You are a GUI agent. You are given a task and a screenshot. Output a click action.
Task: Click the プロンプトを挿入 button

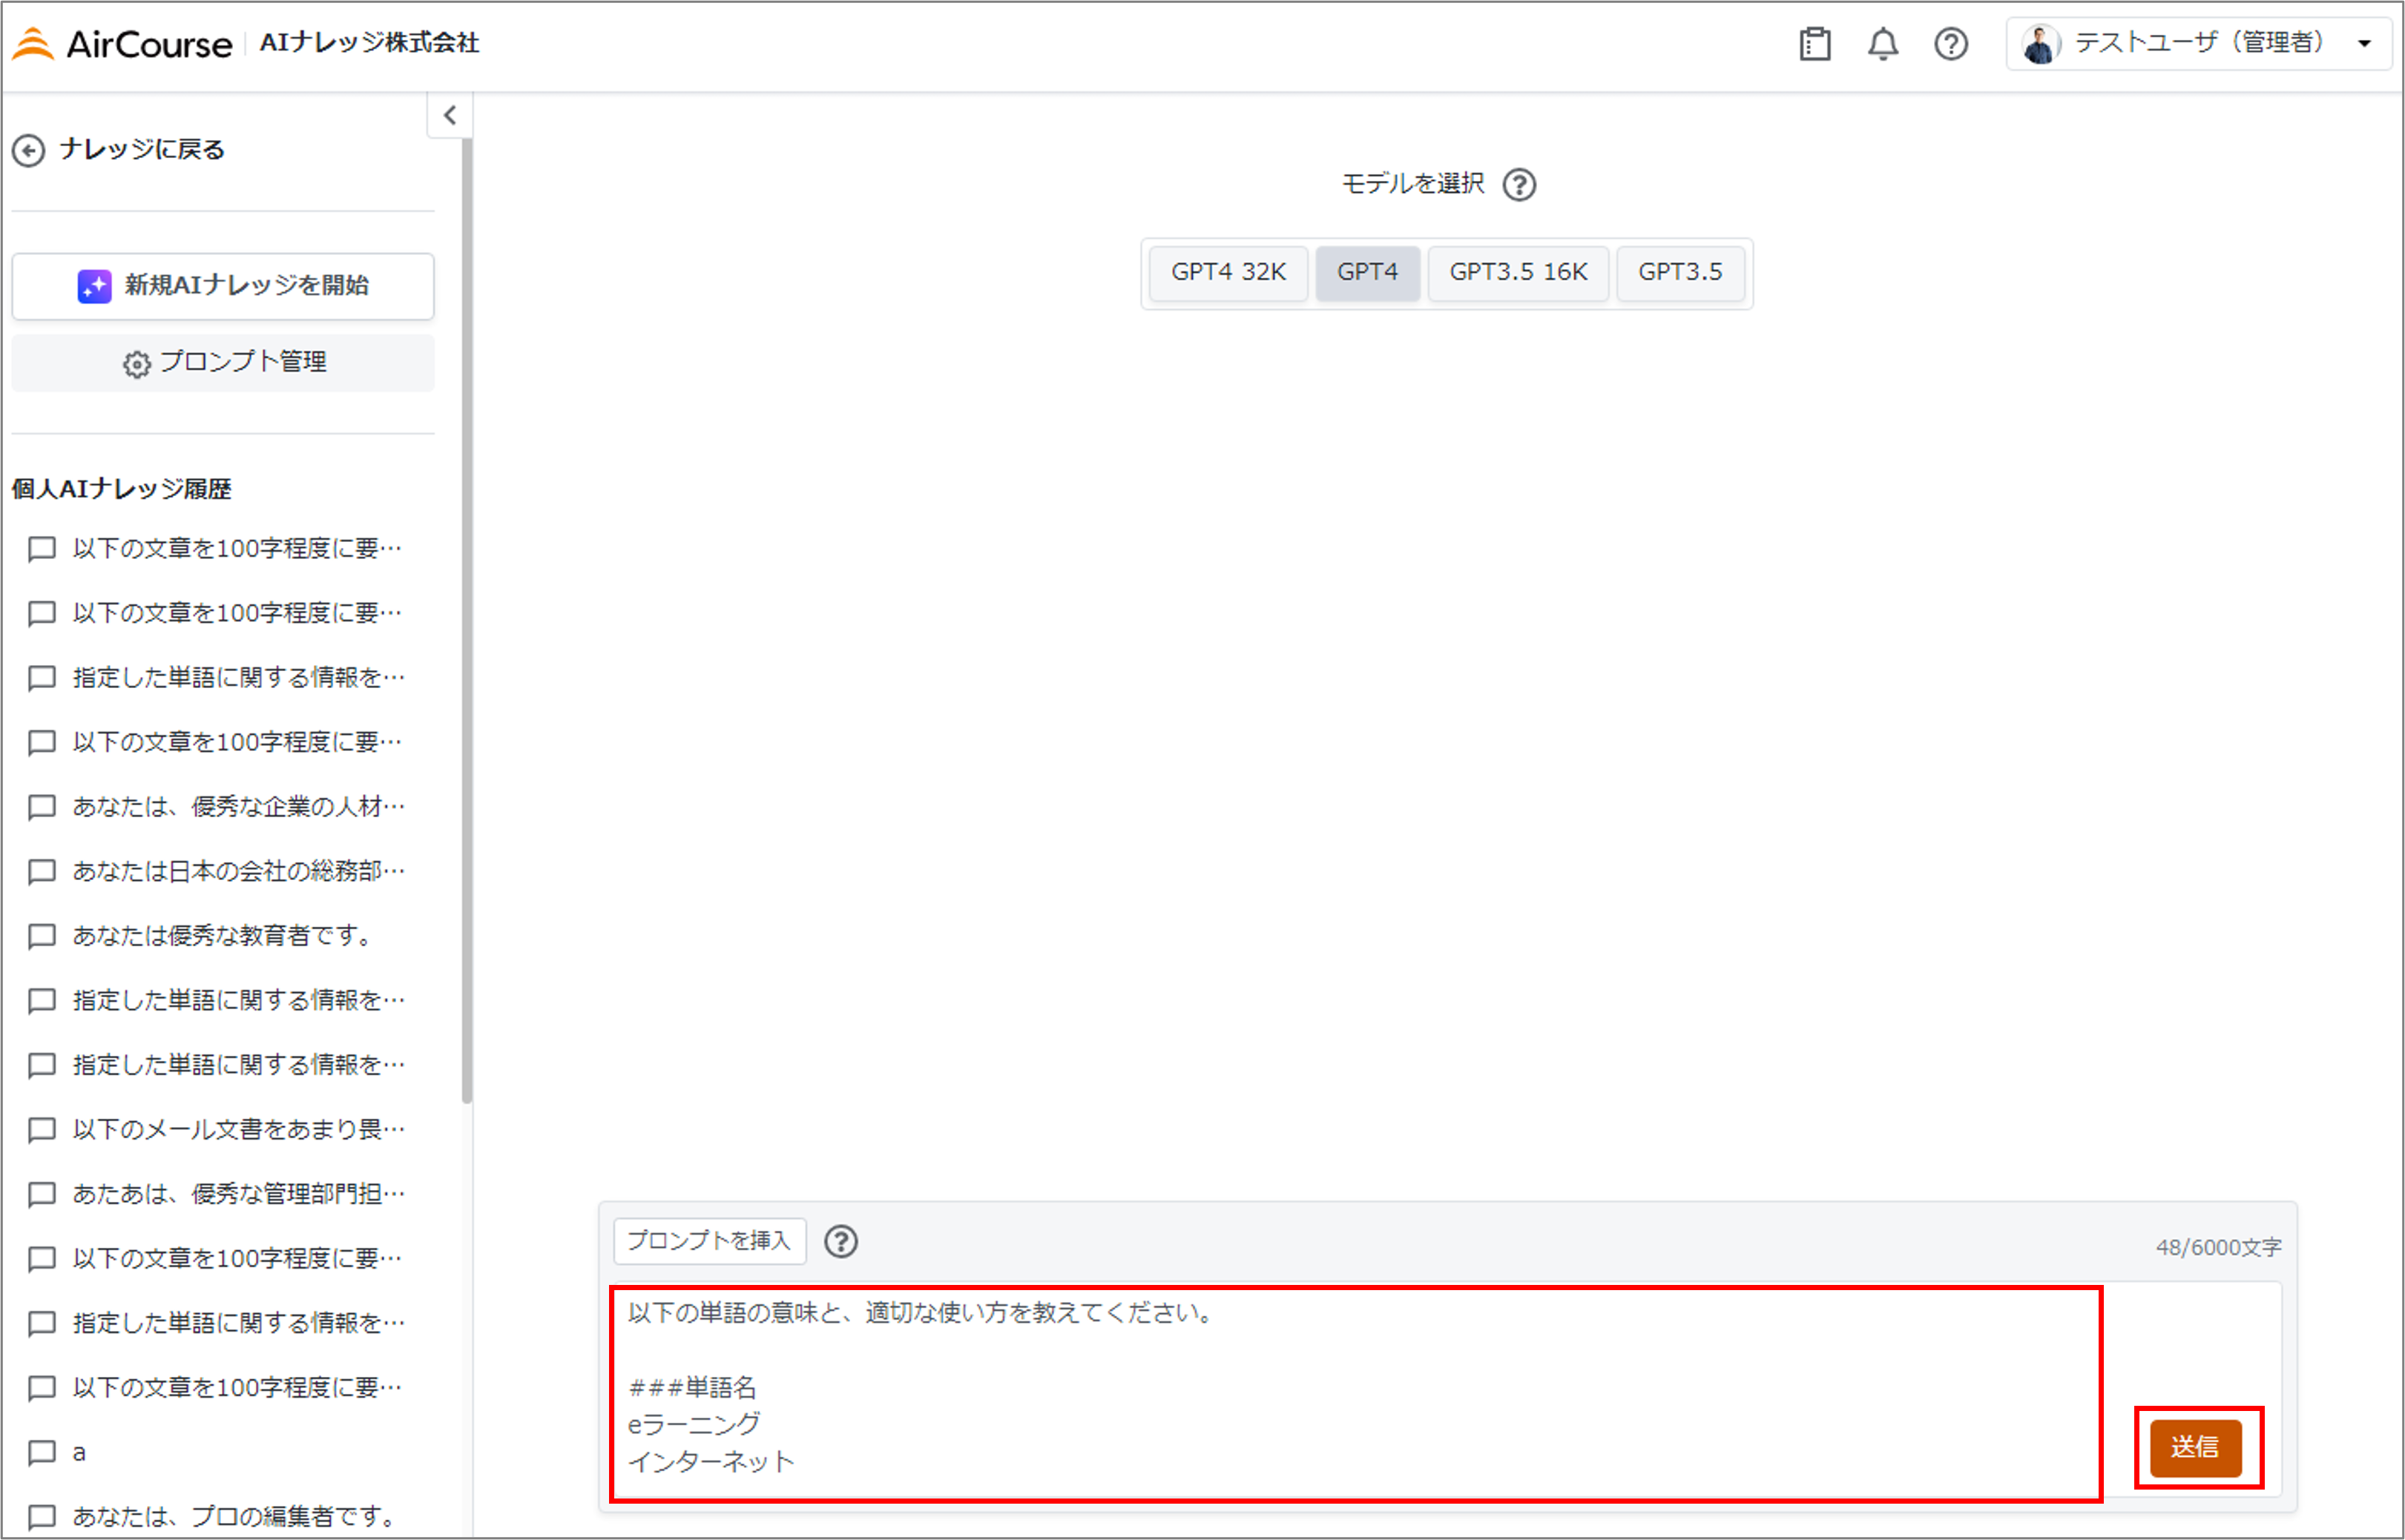[x=708, y=1241]
